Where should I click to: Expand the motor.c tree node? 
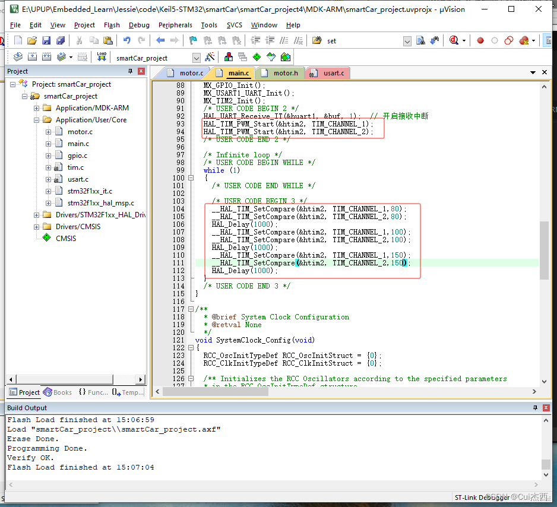click(x=48, y=132)
